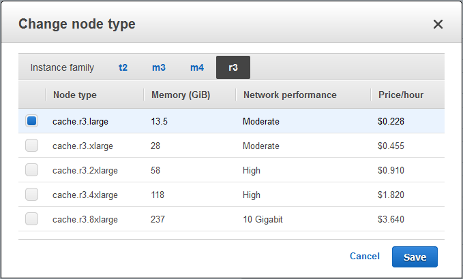Open the m3 instance family tab
463x279 pixels.
[x=158, y=67]
